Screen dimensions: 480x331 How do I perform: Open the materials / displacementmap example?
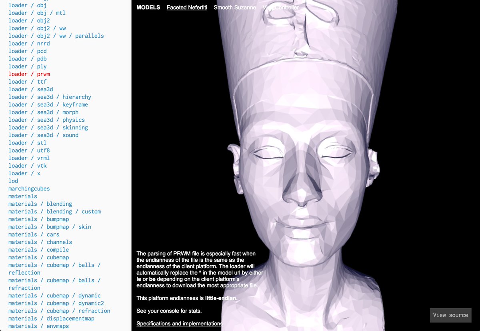[x=52, y=318]
